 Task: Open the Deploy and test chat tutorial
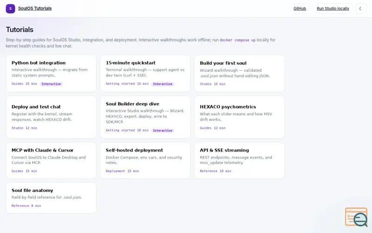click(51, 117)
